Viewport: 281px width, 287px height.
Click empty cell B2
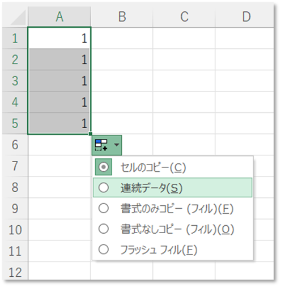tap(122, 60)
